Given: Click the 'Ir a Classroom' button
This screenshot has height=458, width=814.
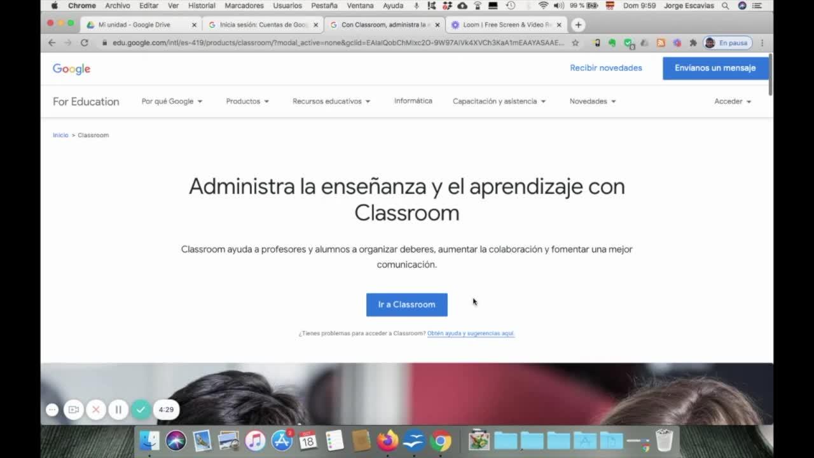Looking at the screenshot, I should 407,305.
